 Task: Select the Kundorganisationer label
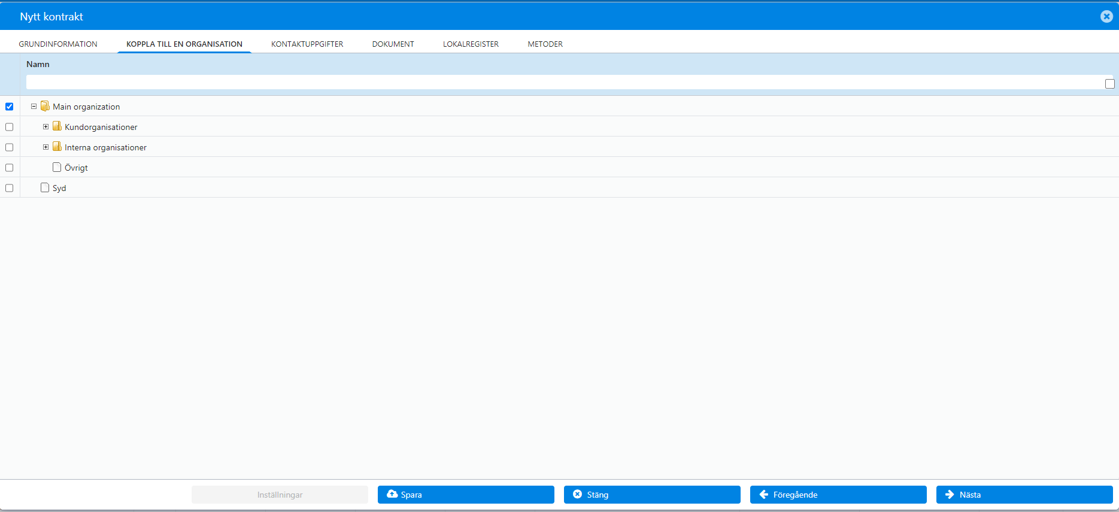101,127
